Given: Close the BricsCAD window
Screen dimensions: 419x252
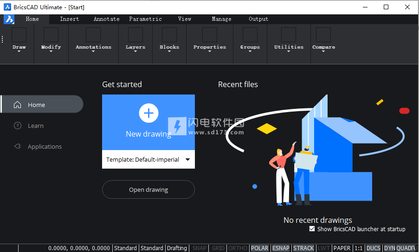Looking at the screenshot, I should click(407, 7).
